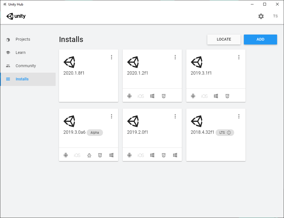Click the Projects cube icon
Screen dimensions: 284x218
coord(8,40)
